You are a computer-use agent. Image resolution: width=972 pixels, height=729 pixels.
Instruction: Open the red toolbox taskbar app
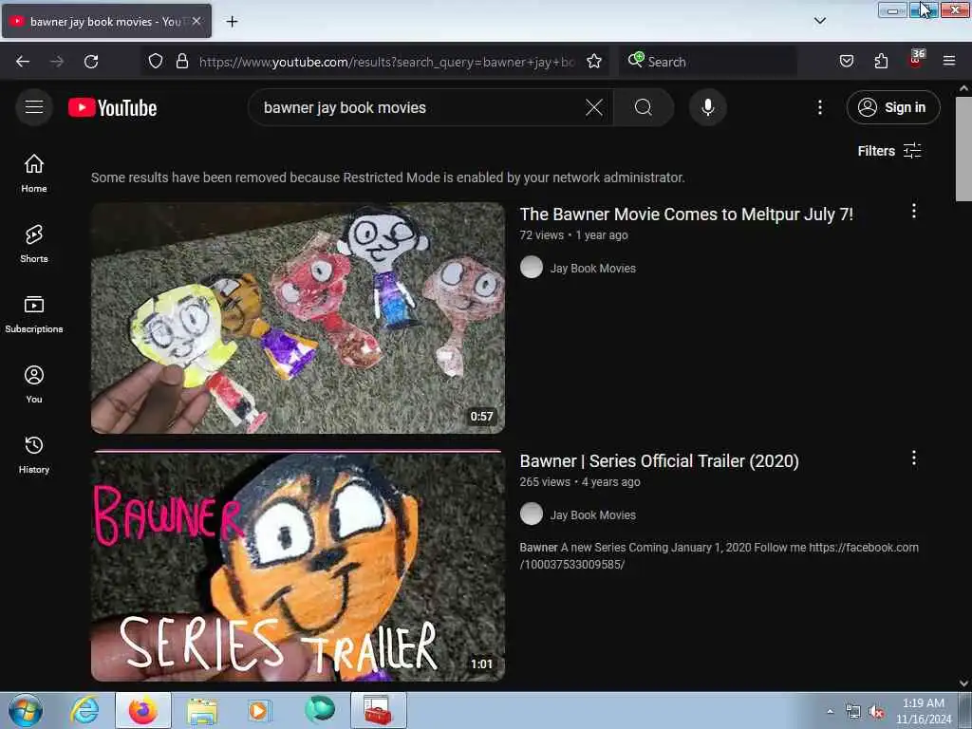(378, 710)
